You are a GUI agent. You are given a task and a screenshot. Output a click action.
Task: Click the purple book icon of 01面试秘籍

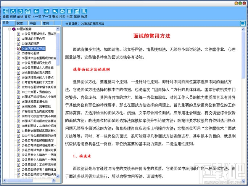click(x=14, y=29)
